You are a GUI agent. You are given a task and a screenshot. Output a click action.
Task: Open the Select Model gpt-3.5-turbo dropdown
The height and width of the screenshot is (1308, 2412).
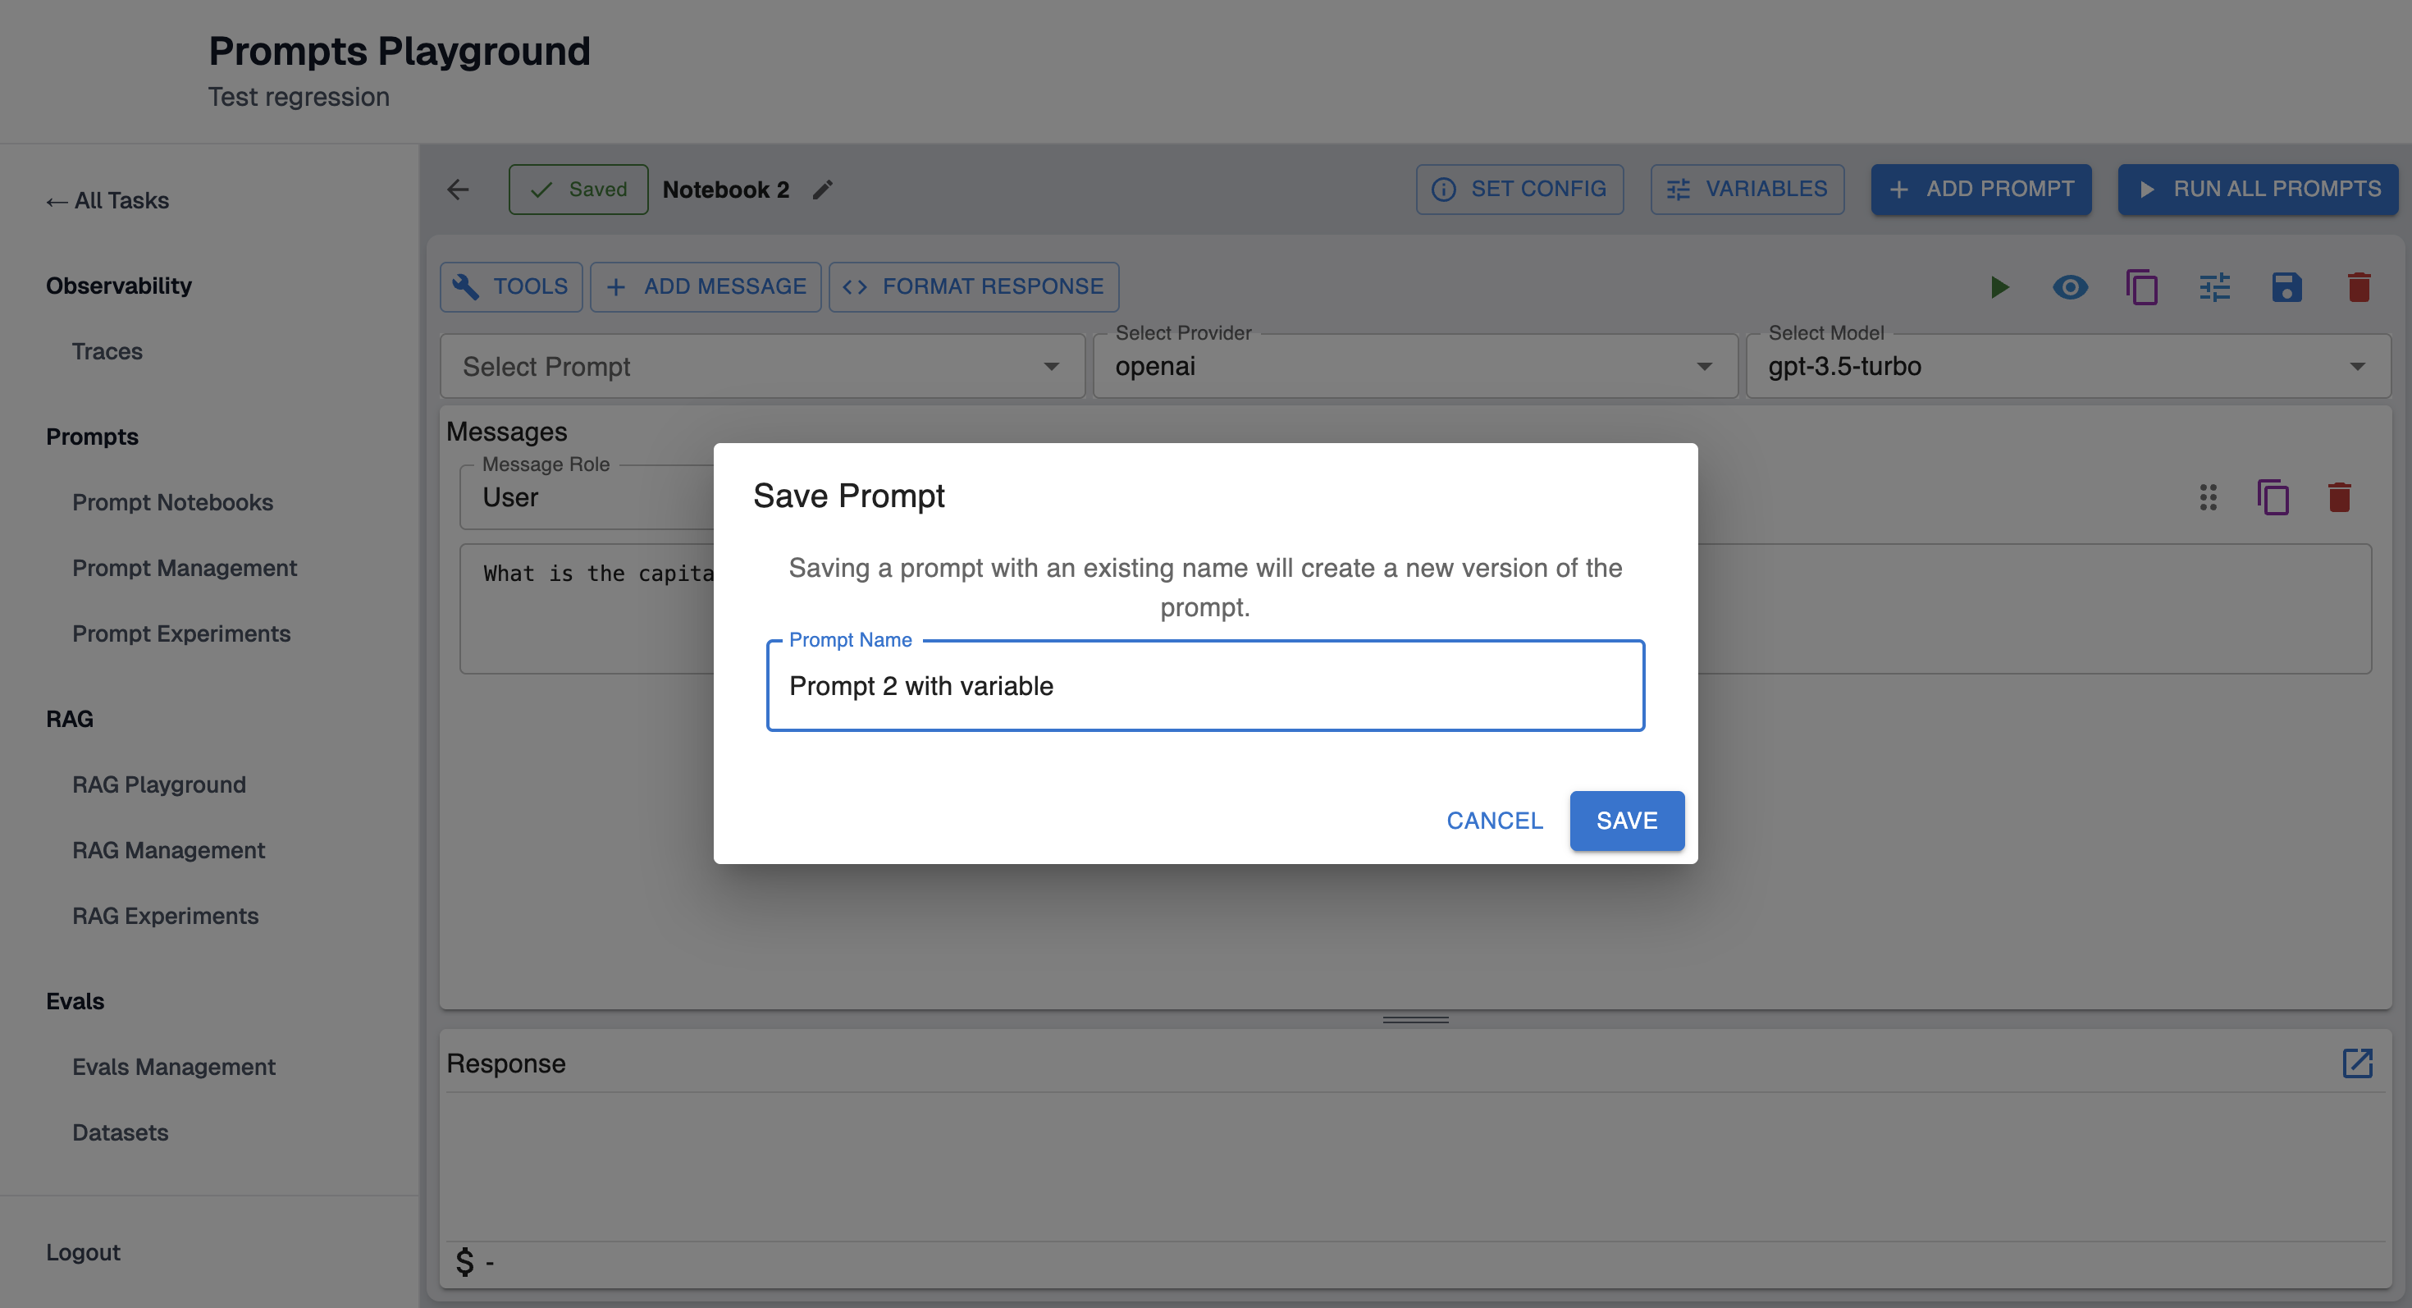pos(2067,366)
